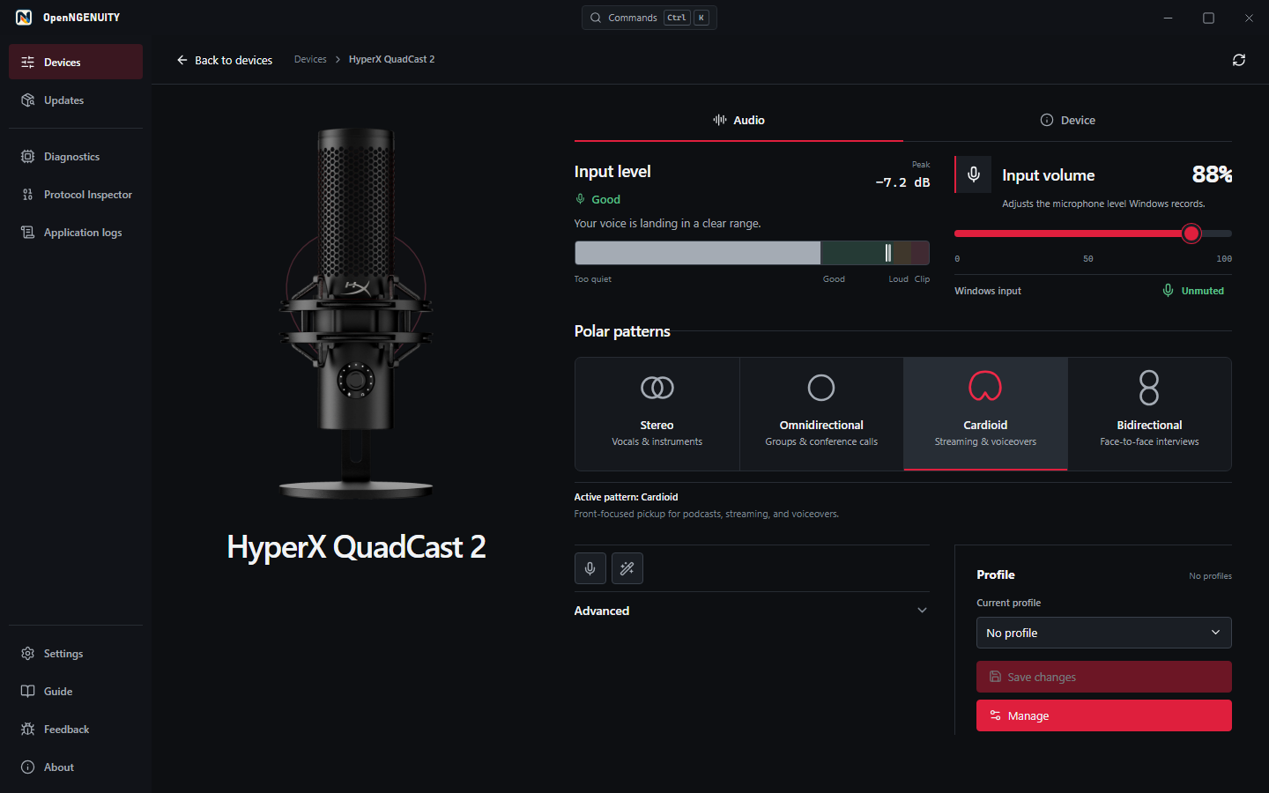Screen dimensions: 1269x793
Task: Toggle the Windows input Unmuted status
Action: click(x=1193, y=291)
